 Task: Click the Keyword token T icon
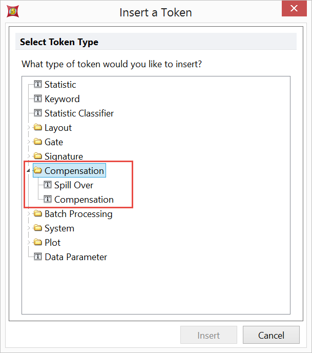point(38,99)
